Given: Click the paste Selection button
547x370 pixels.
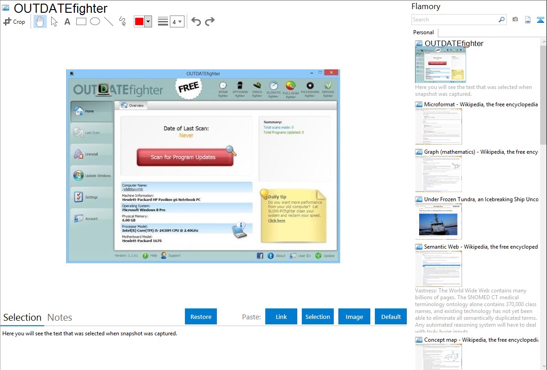Looking at the screenshot, I should [x=318, y=317].
